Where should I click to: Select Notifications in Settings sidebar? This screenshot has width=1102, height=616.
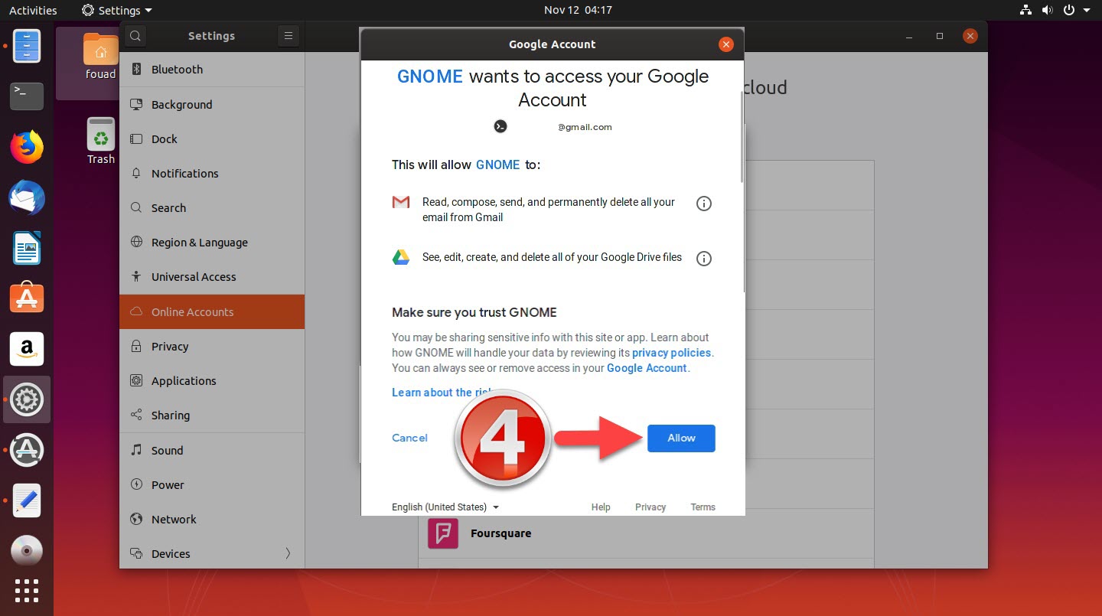point(212,173)
